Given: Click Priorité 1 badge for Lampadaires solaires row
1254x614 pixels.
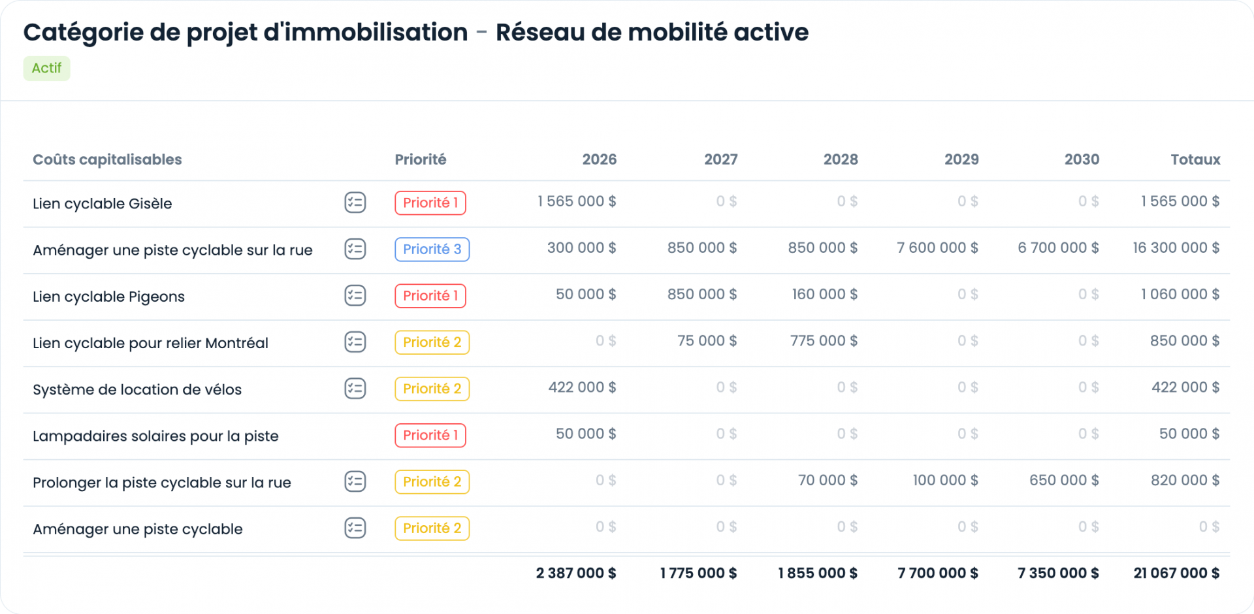Looking at the screenshot, I should click(430, 435).
